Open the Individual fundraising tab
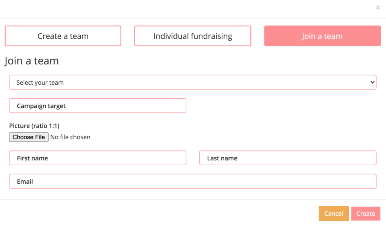386x227 pixels. coord(193,36)
